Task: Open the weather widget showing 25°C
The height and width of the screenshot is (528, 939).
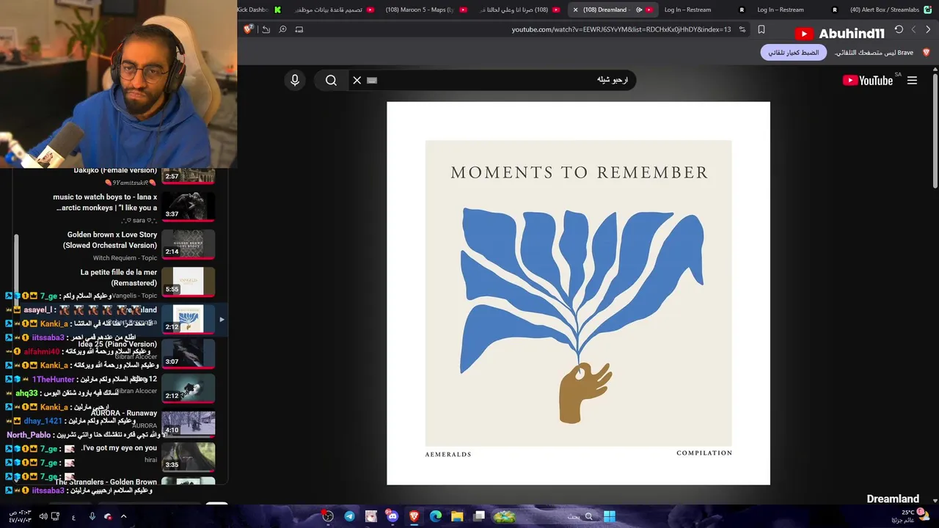Action: 910,516
